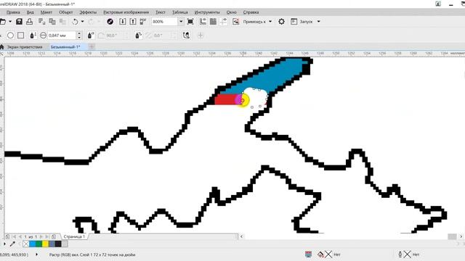Screen dimensions: 465x261
Task: Go to next page arrow in navigator
Action: 41,237
